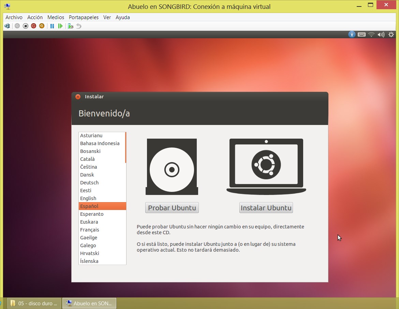This screenshot has height=309, width=399.
Task: Click the Ctrl+Alt+Del toolbar icon
Action: [7, 26]
